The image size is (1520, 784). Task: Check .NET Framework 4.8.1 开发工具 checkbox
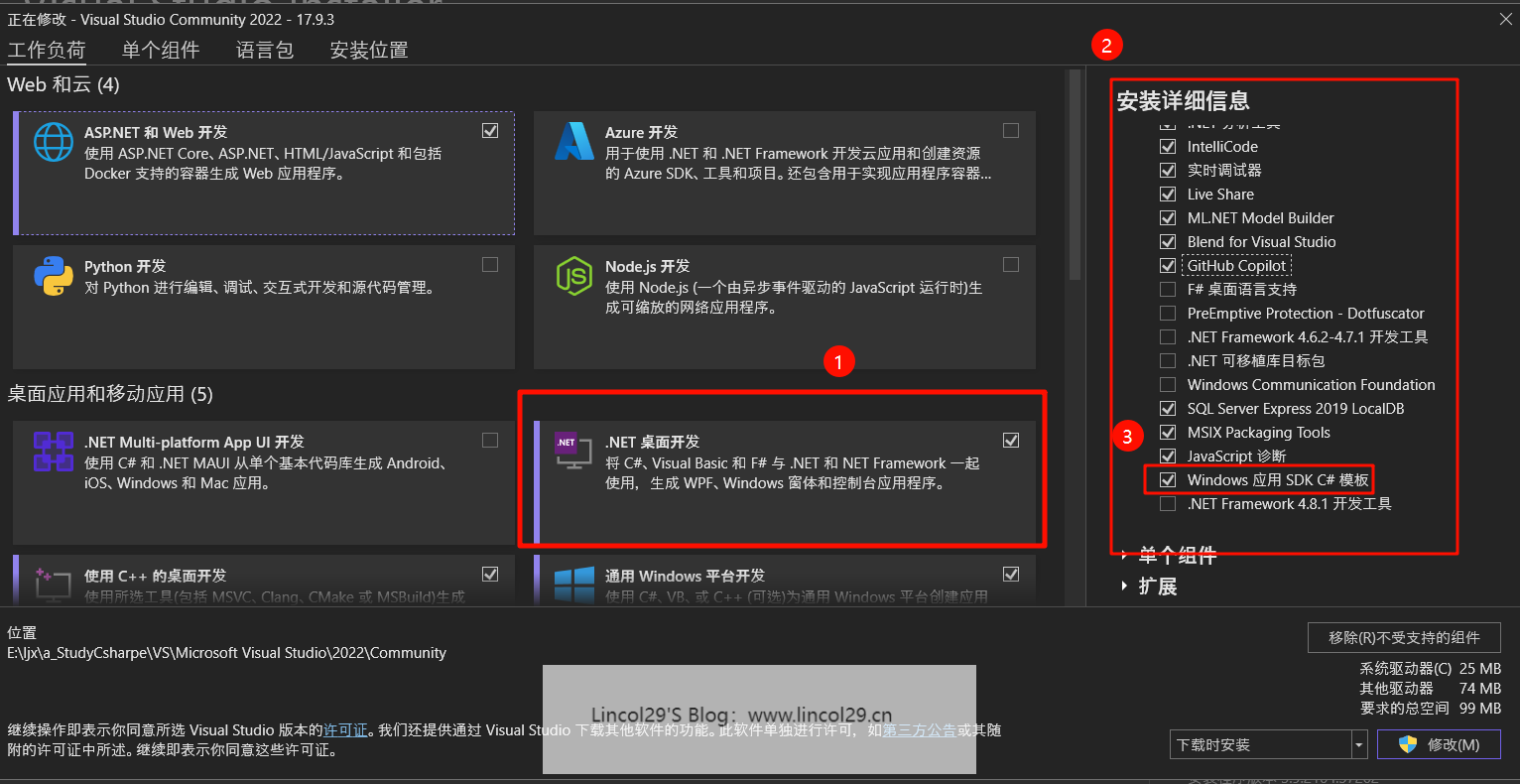(1168, 503)
